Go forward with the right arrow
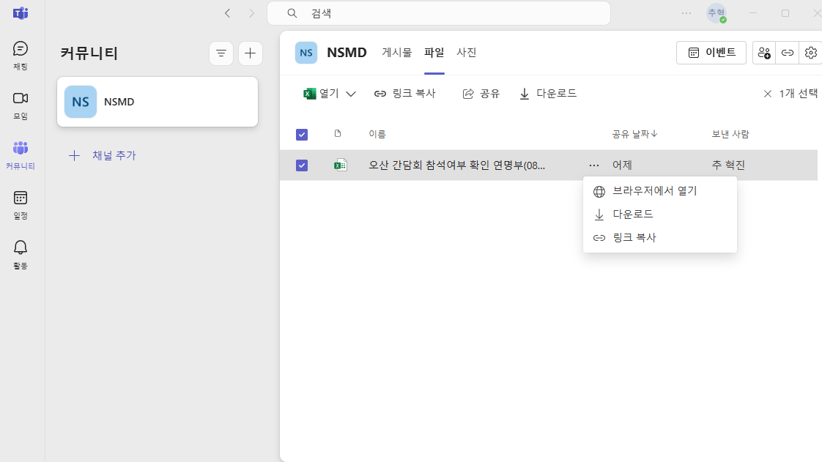 click(251, 13)
